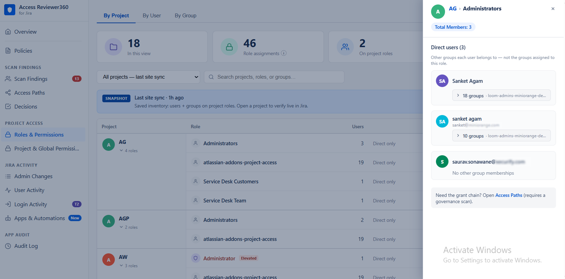565x279 pixels.
Task: Click the shield icon next to AW Administrator
Action: coord(196,258)
